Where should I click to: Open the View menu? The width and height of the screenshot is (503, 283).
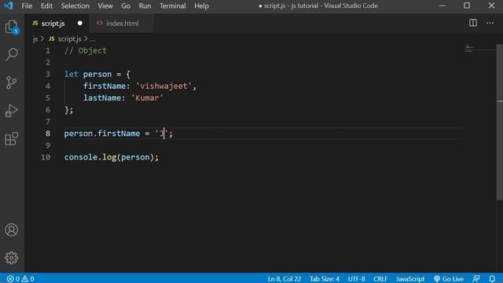click(x=105, y=6)
